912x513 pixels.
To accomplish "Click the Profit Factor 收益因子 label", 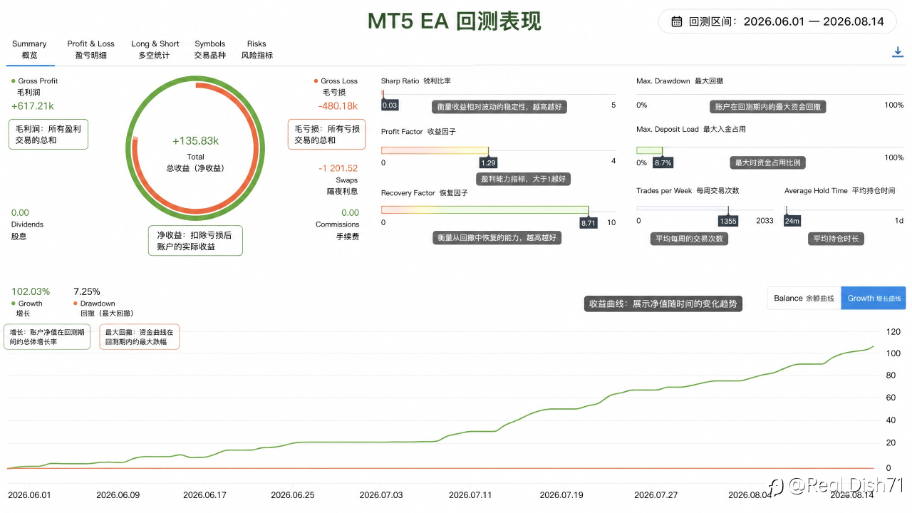I will (x=418, y=132).
